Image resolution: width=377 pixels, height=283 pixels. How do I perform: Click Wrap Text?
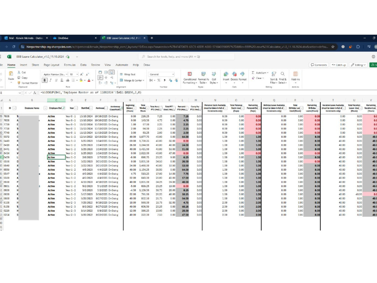click(x=128, y=74)
